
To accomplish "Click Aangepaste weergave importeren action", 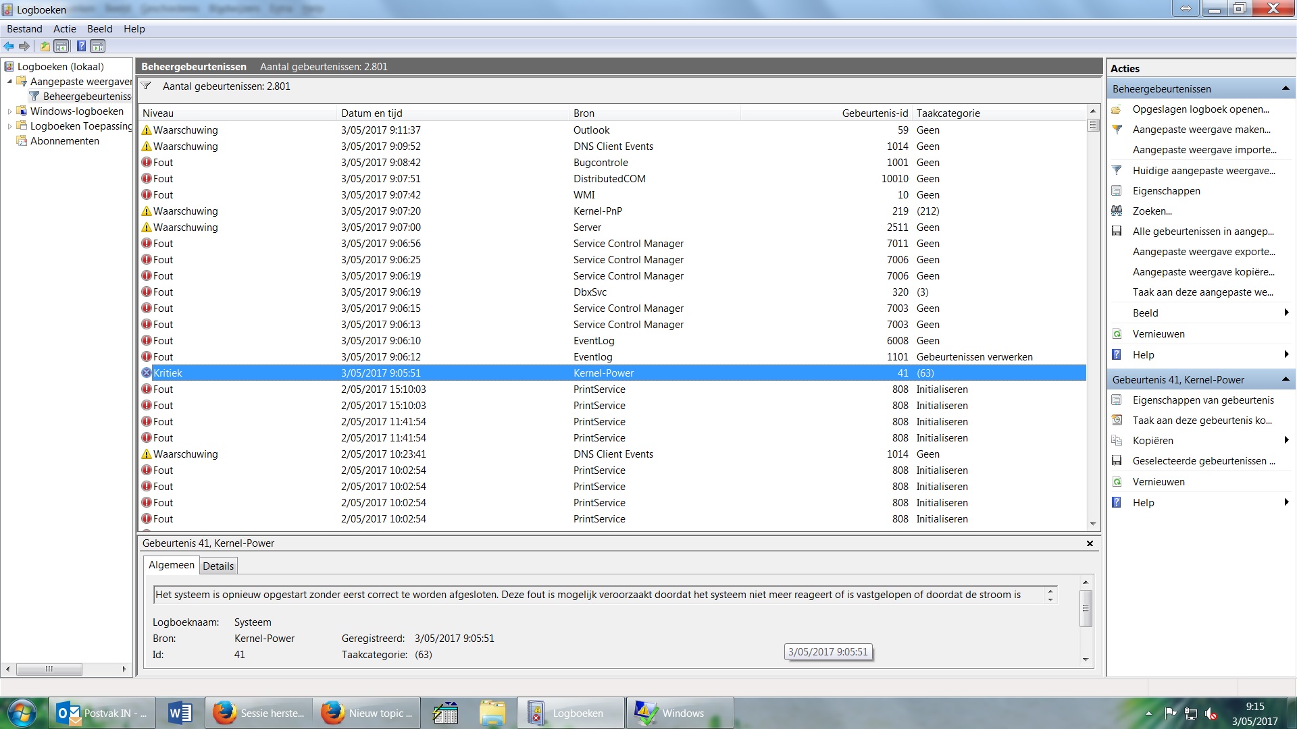I will 1204,150.
